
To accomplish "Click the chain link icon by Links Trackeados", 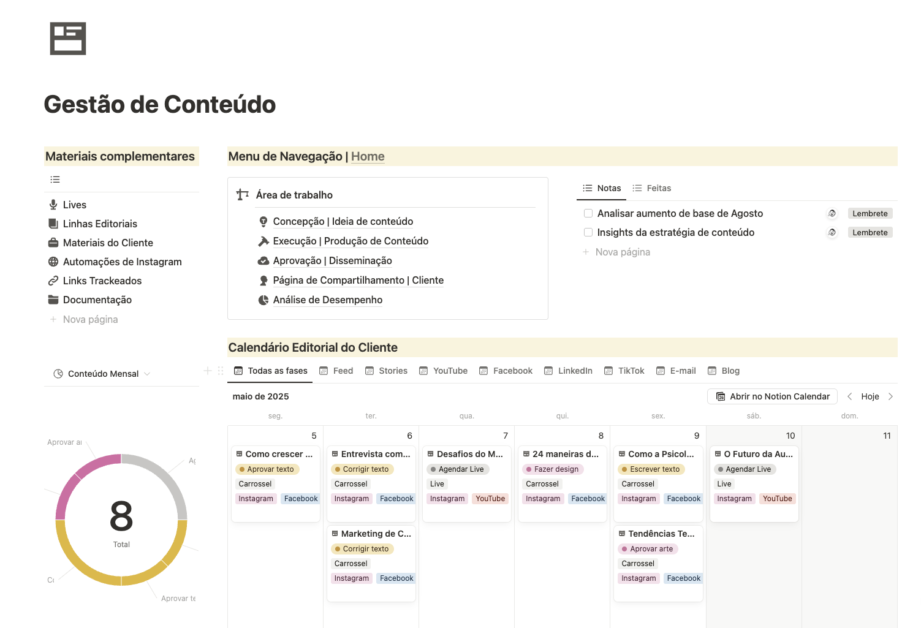I will (x=53, y=281).
